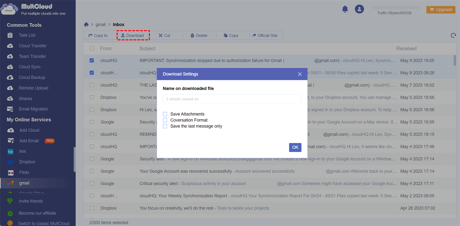The height and width of the screenshot is (226, 460).
Task: Open 'You focus on creativity' email
Action: click(x=177, y=208)
